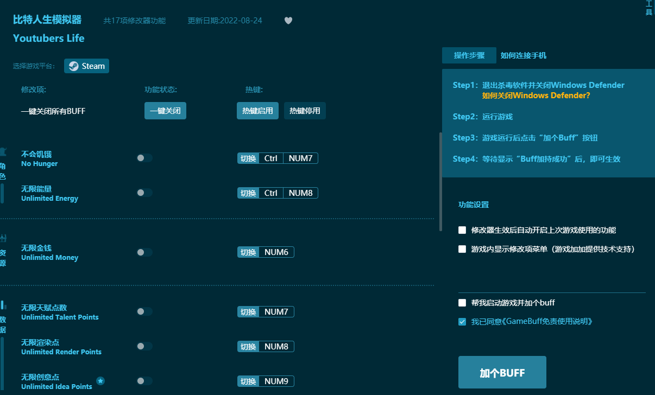
Task: Open the 数据 sidebar category
Action: (x=3, y=317)
